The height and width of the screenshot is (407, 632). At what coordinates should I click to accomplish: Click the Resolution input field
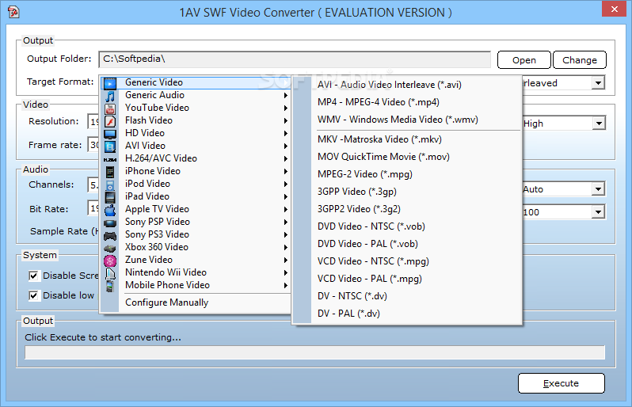(x=93, y=121)
